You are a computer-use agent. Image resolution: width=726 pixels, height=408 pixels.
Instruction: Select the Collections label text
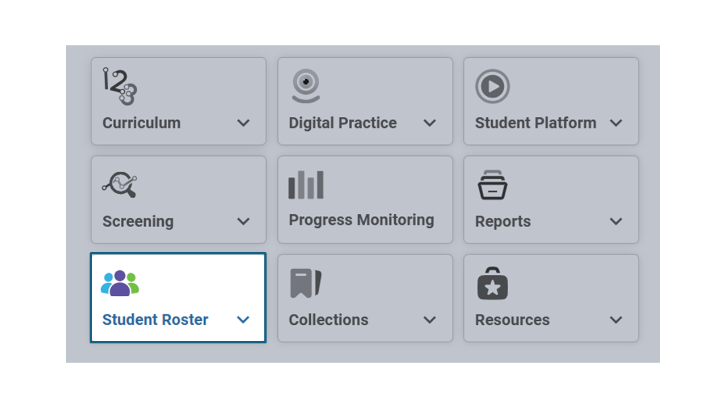point(328,320)
